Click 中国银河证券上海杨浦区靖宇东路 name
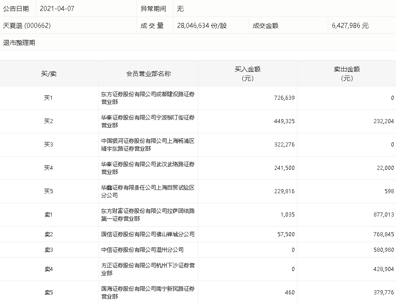 [148, 145]
